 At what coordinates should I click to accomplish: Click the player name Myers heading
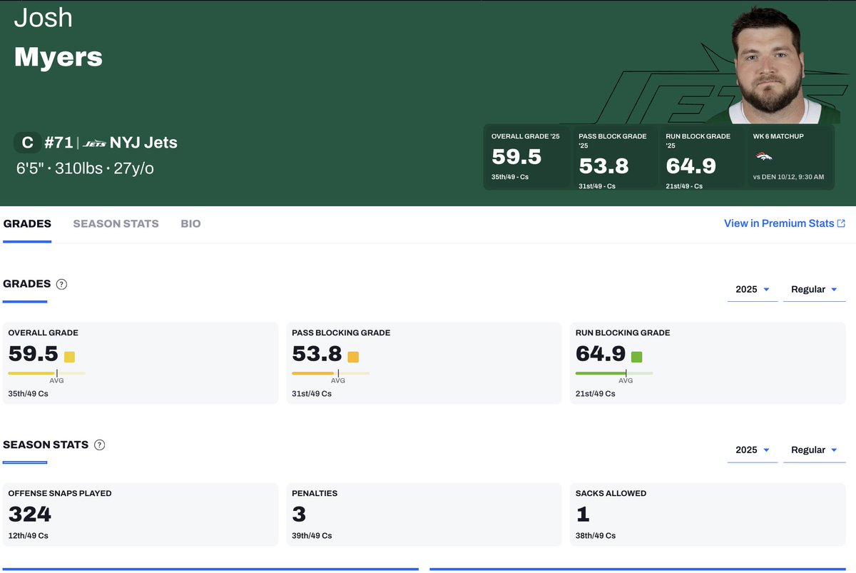tap(58, 57)
